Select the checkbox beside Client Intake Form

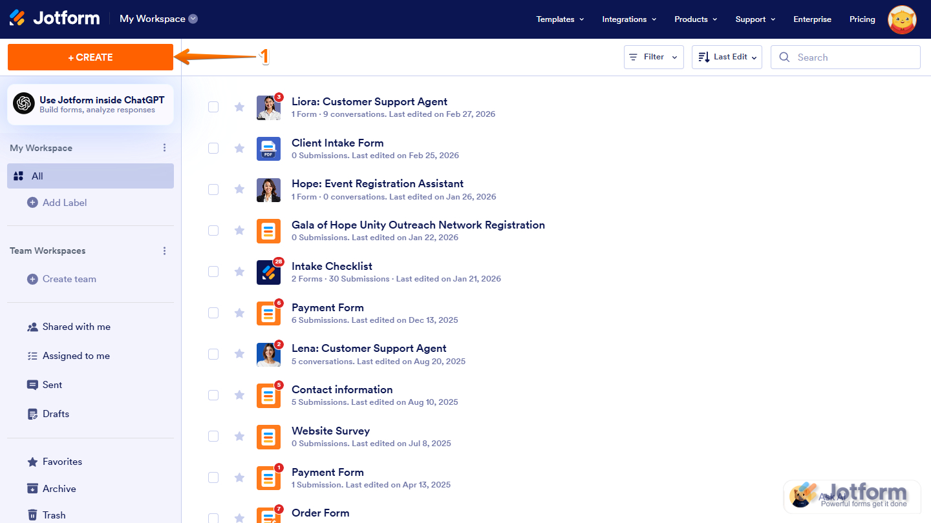[x=213, y=148]
